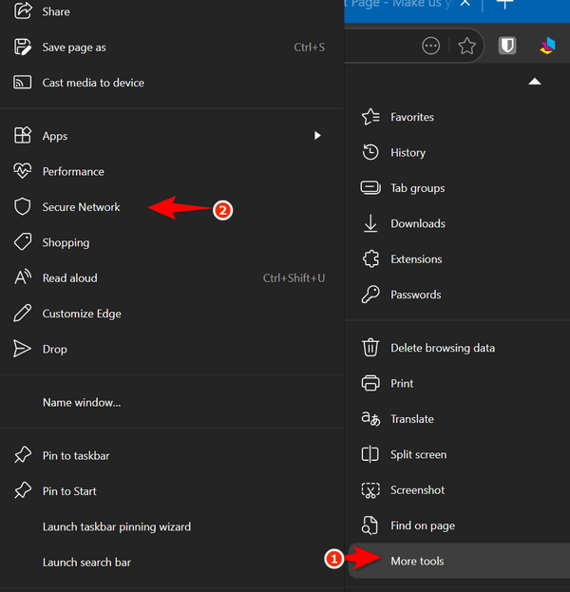Click the Delete browsing data label
570x592 pixels.
click(443, 348)
